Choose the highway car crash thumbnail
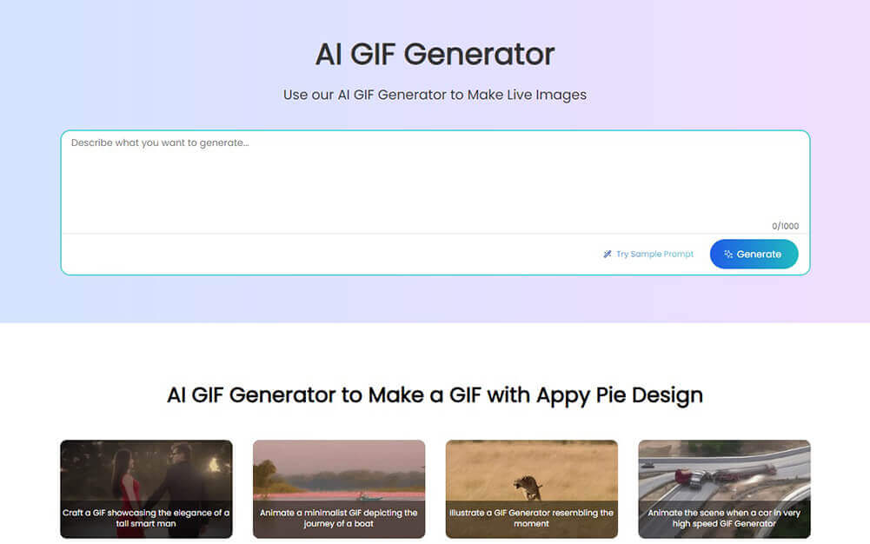Image resolution: width=870 pixels, height=544 pixels. tap(724, 469)
